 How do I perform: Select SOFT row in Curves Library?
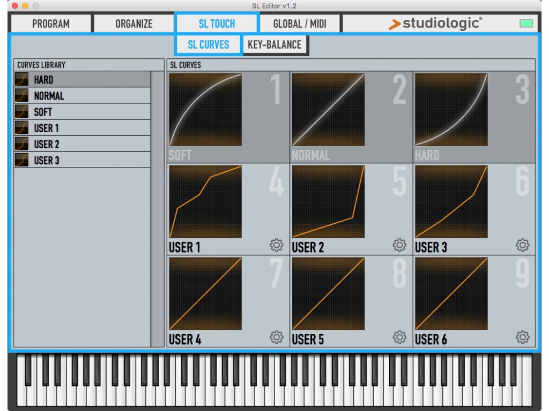(x=82, y=111)
